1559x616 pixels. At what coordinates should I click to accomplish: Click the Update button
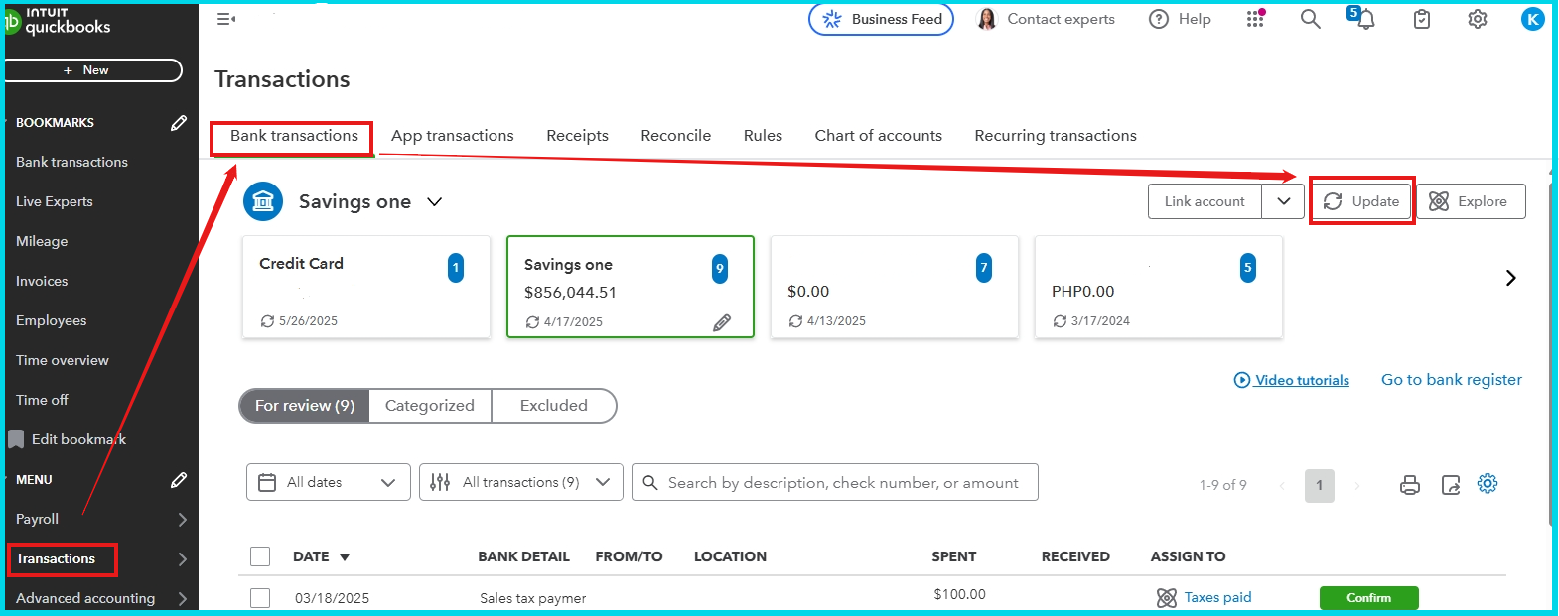click(x=1361, y=201)
